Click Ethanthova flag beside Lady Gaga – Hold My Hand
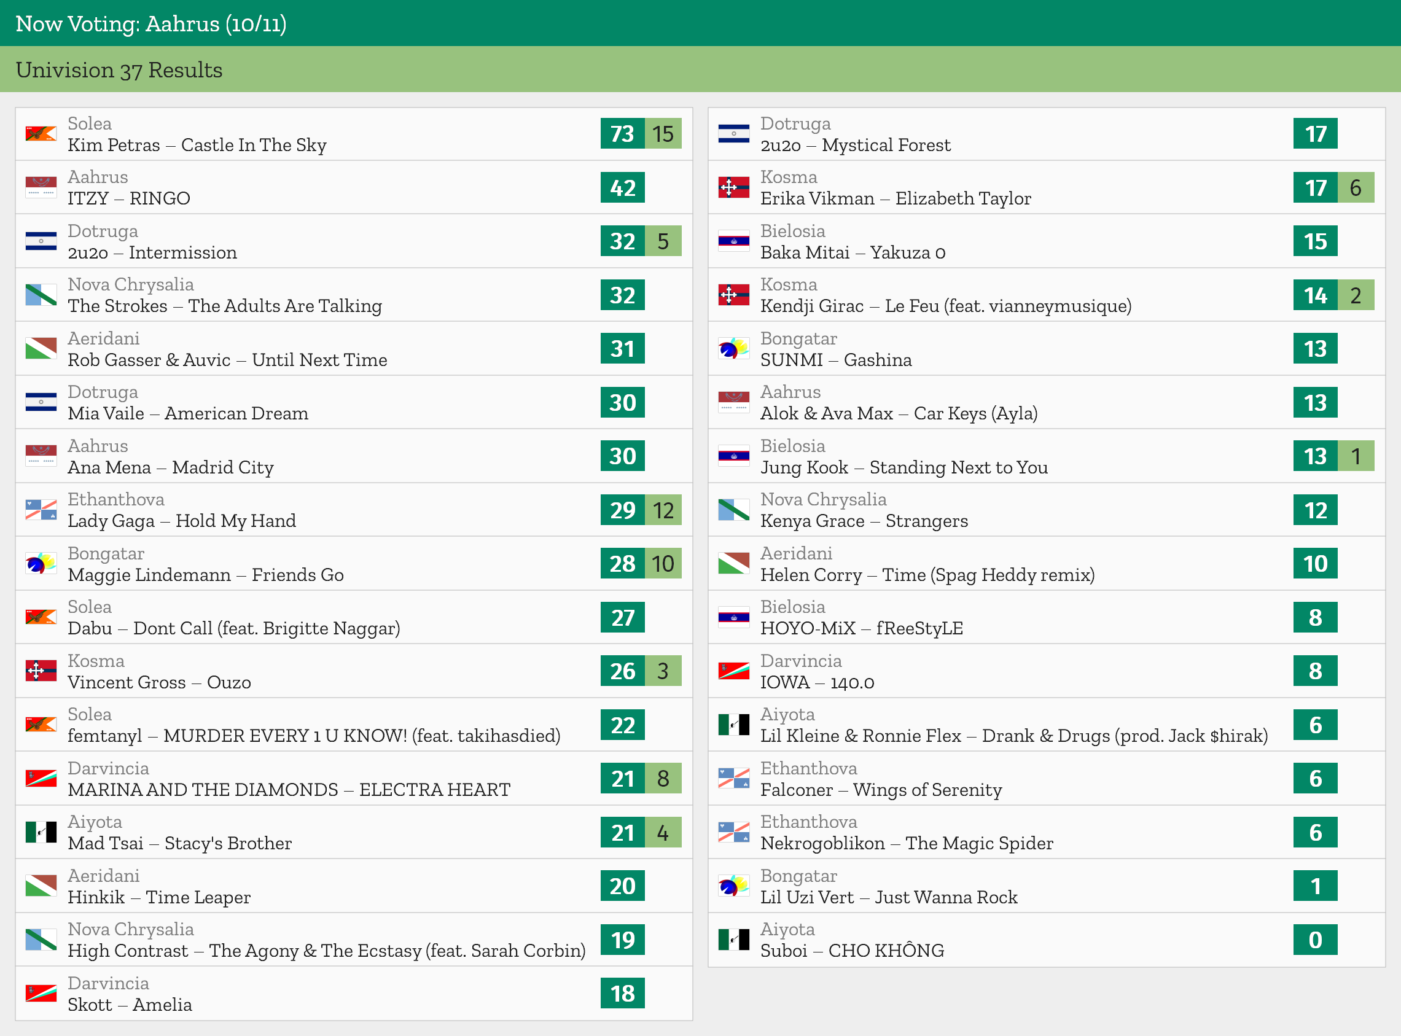 click(x=41, y=510)
